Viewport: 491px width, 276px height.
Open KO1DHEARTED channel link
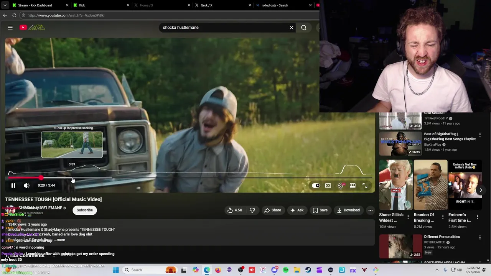[435, 242]
